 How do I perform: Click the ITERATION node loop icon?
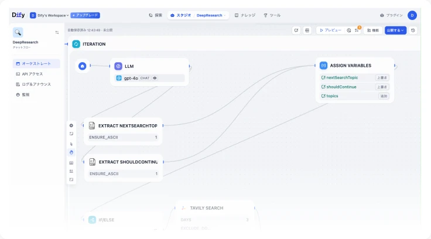click(x=76, y=44)
